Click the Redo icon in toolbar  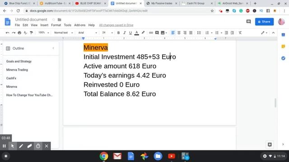(14, 33)
